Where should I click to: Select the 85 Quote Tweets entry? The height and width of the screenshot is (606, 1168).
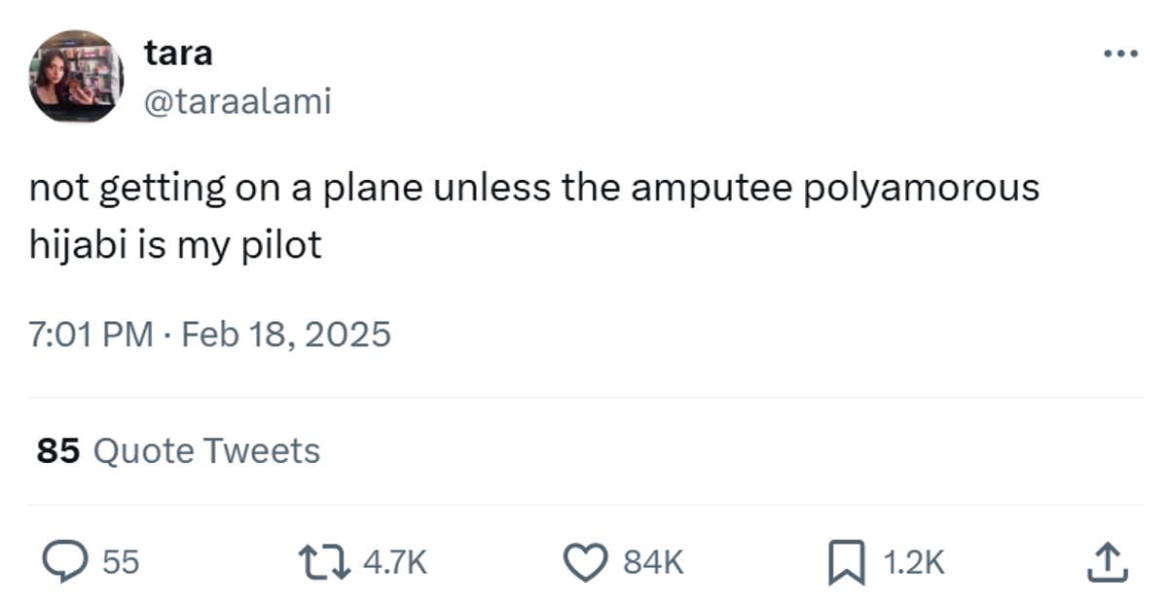[x=177, y=450]
